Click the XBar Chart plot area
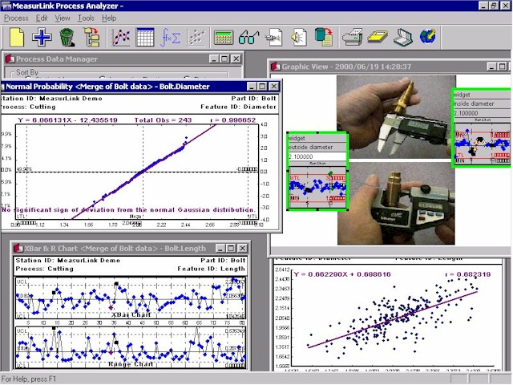Image resolution: width=513 pixels, height=385 pixels. pos(120,298)
